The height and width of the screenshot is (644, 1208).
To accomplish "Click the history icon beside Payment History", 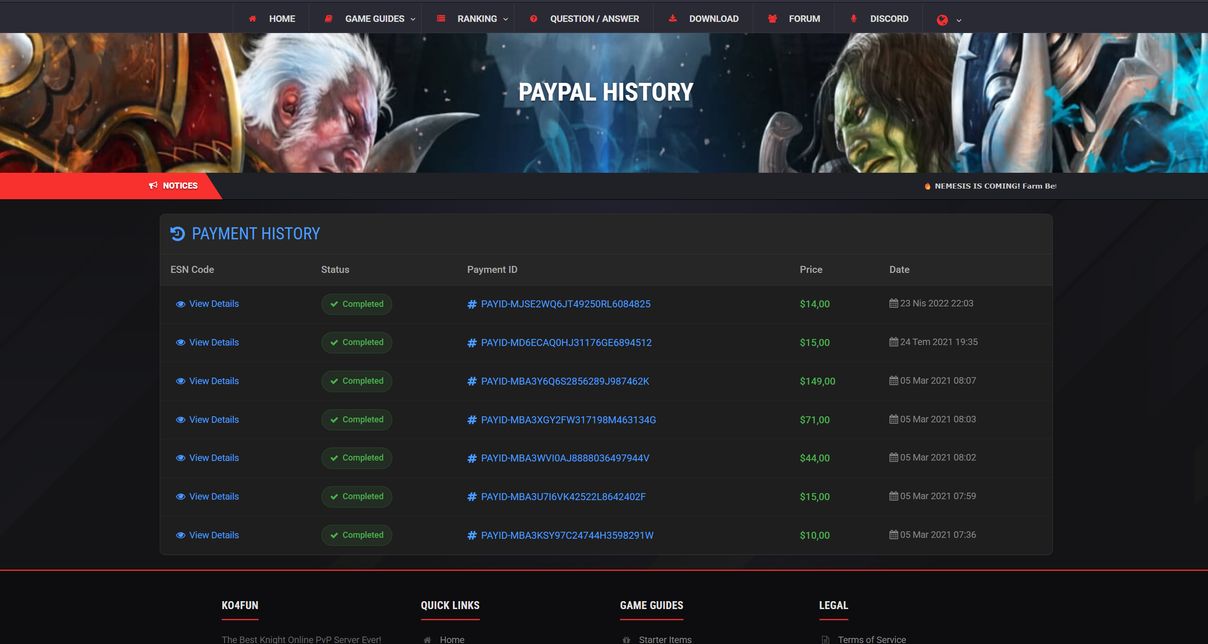I will 177,233.
